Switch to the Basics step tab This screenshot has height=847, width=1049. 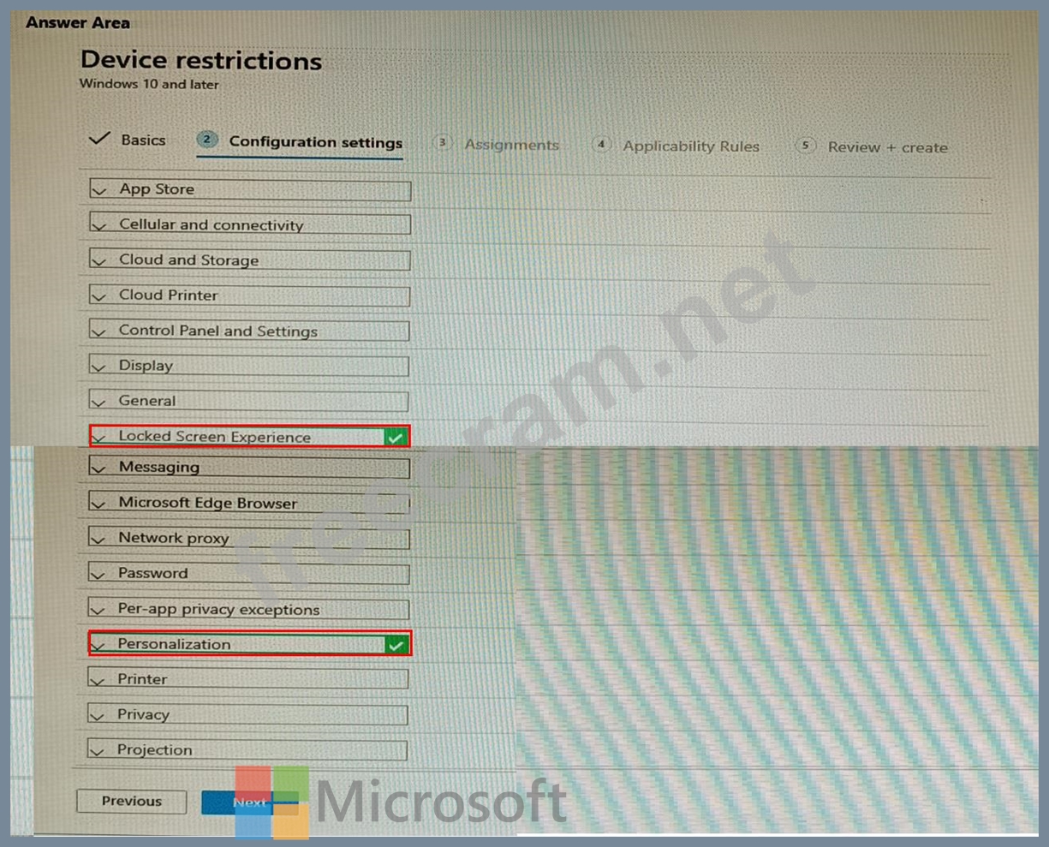pyautogui.click(x=142, y=140)
